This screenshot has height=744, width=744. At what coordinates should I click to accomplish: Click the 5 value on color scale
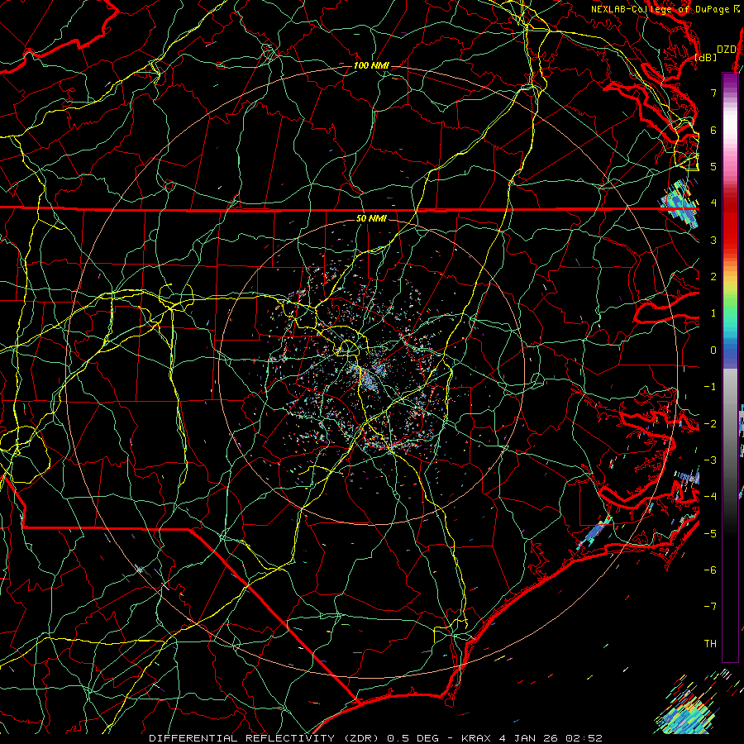pyautogui.click(x=713, y=166)
